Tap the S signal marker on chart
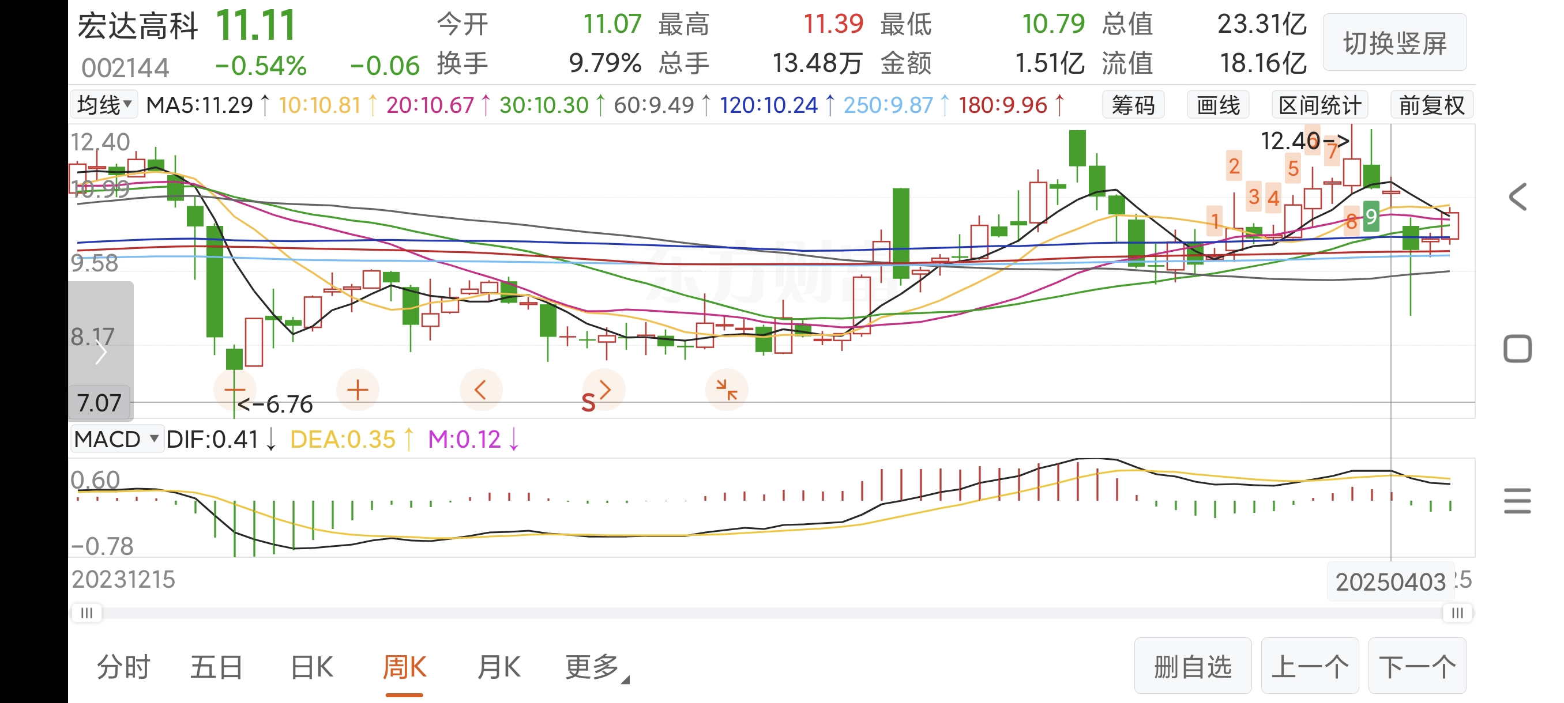Image resolution: width=1564 pixels, height=703 pixels. tap(588, 403)
